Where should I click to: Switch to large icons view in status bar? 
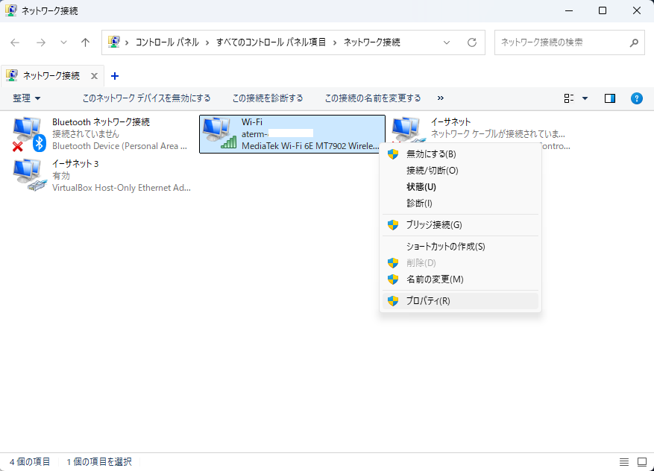[641, 462]
